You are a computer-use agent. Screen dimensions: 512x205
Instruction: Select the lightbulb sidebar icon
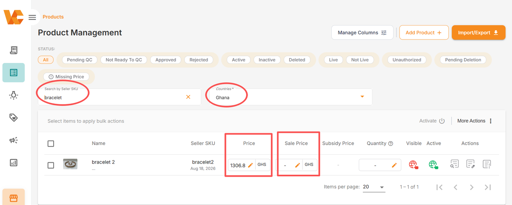[x=14, y=95]
